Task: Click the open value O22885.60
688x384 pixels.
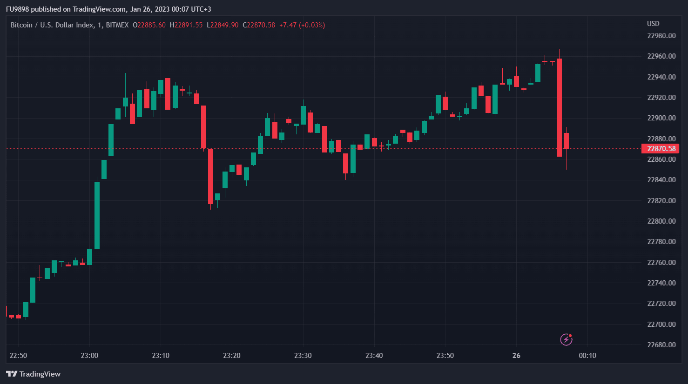Action: pyautogui.click(x=149, y=25)
